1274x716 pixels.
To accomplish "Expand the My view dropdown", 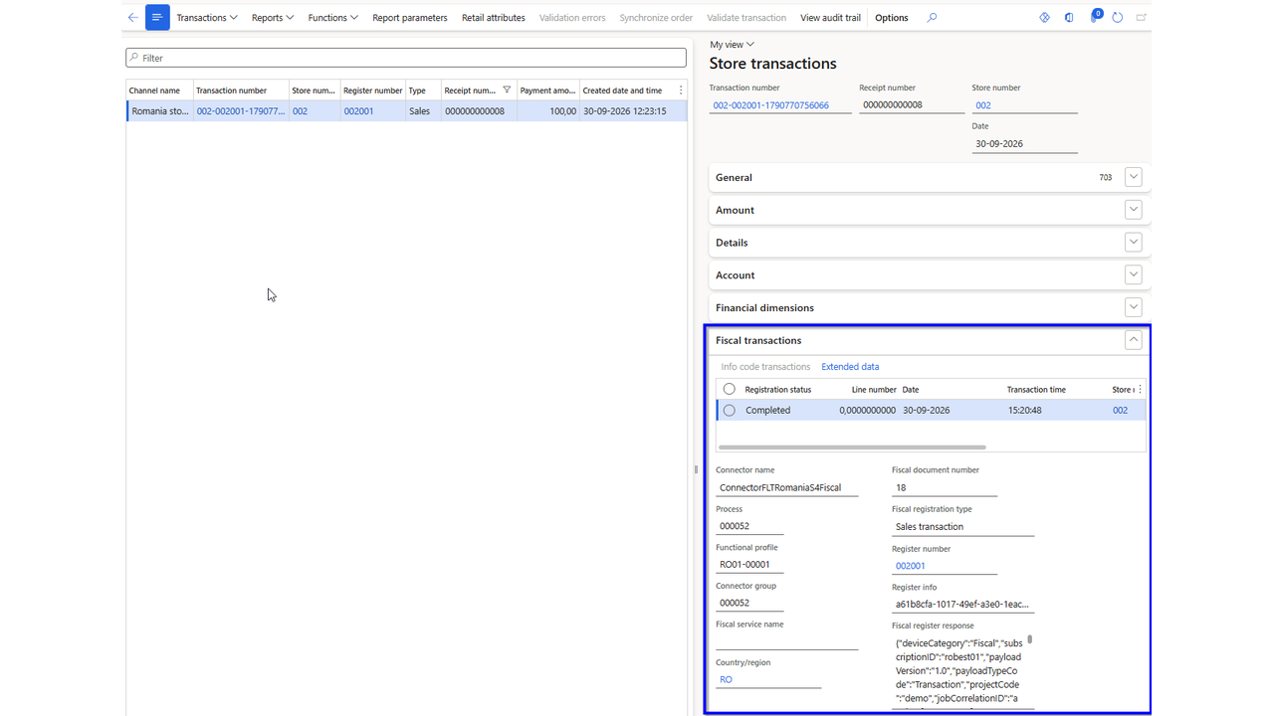I will point(733,45).
